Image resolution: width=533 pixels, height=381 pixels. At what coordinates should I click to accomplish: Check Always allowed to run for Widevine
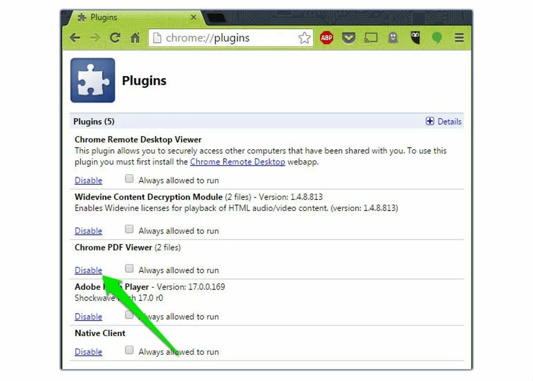(x=129, y=229)
